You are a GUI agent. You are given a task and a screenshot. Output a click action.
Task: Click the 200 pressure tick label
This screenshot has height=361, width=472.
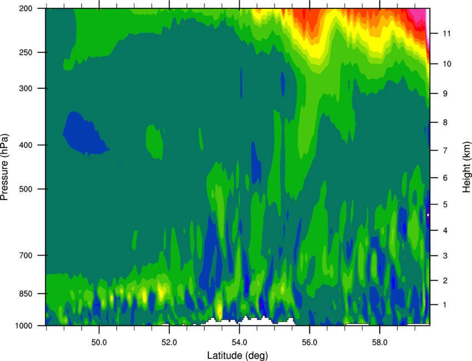[x=26, y=8]
